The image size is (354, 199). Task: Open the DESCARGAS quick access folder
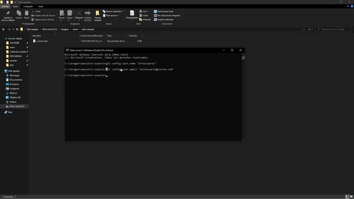pyautogui.click(x=15, y=56)
